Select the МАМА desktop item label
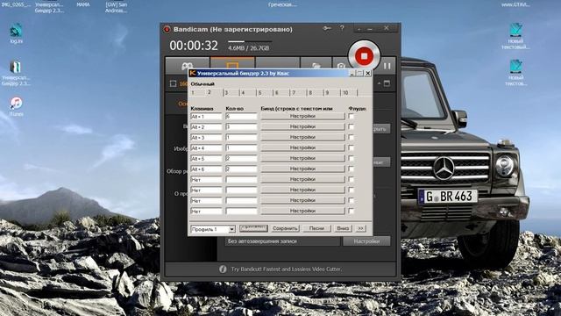 pos(83,5)
